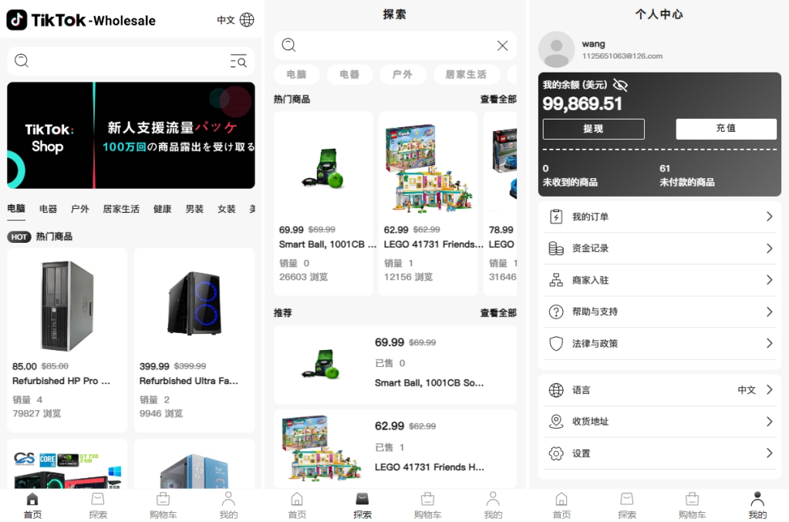The image size is (789, 522).
Task: Tap the 居家生活 chip in Explore
Action: click(x=466, y=75)
